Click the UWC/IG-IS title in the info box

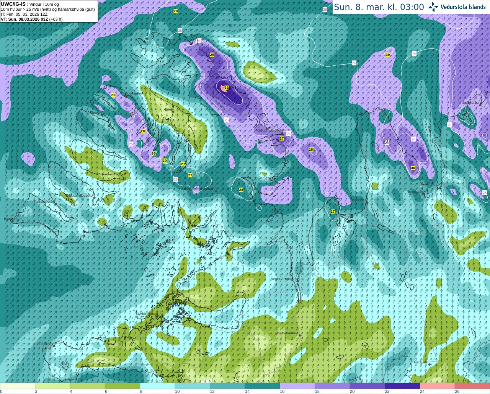(x=13, y=4)
